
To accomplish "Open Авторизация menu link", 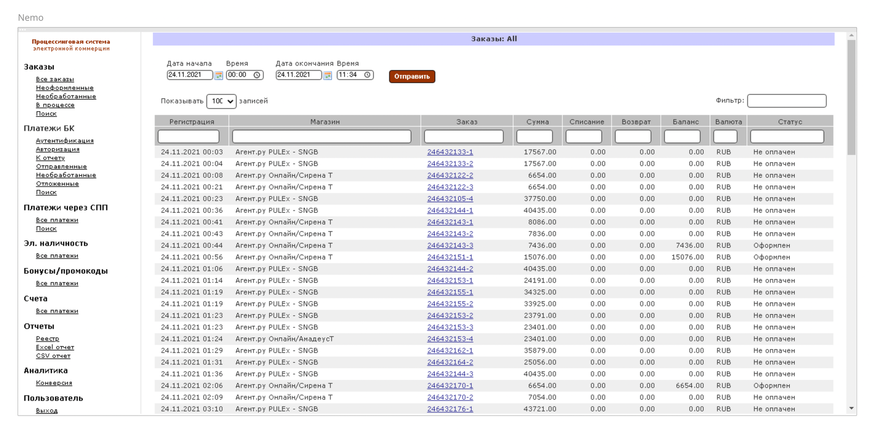I will (58, 150).
